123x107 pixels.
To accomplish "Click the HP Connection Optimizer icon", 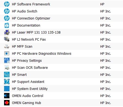I will click(7, 18).
